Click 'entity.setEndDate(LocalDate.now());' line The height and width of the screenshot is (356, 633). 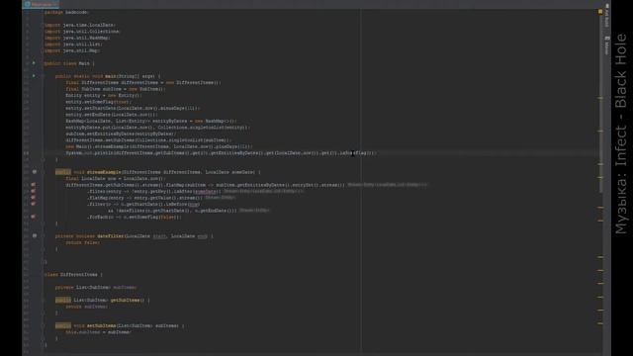(112, 115)
